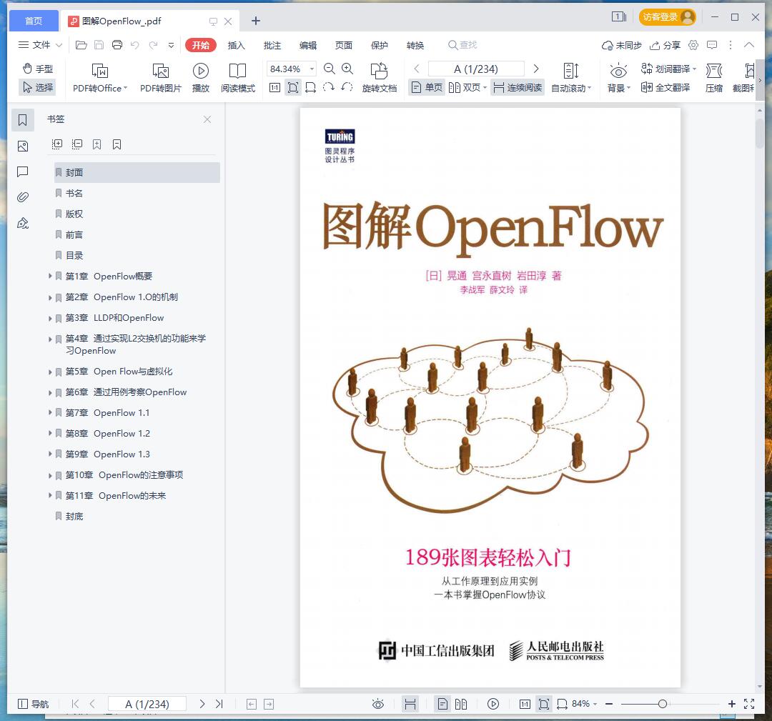This screenshot has width=772, height=721.
Task: Toggle the hand tool (手型)
Action: point(37,69)
